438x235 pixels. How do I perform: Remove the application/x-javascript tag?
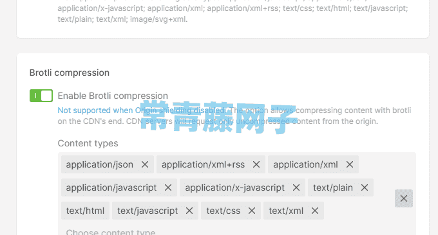296,187
